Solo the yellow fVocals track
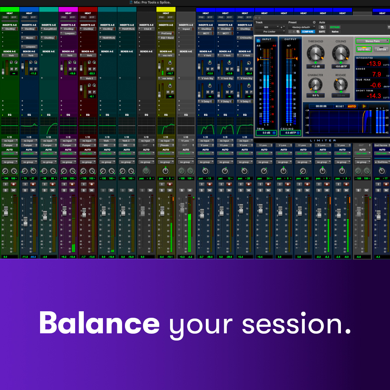The image size is (390, 390). 162,190
